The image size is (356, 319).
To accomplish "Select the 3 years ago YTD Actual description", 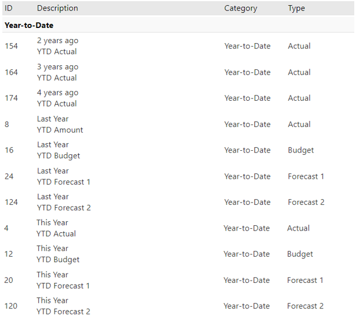I will [57, 72].
